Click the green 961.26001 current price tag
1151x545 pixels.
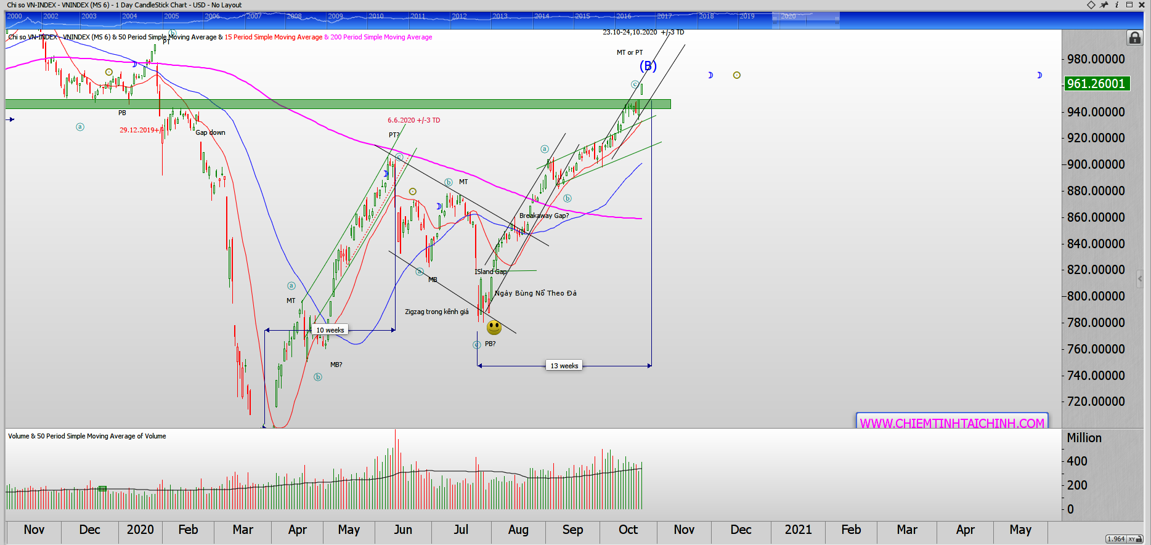tap(1096, 84)
